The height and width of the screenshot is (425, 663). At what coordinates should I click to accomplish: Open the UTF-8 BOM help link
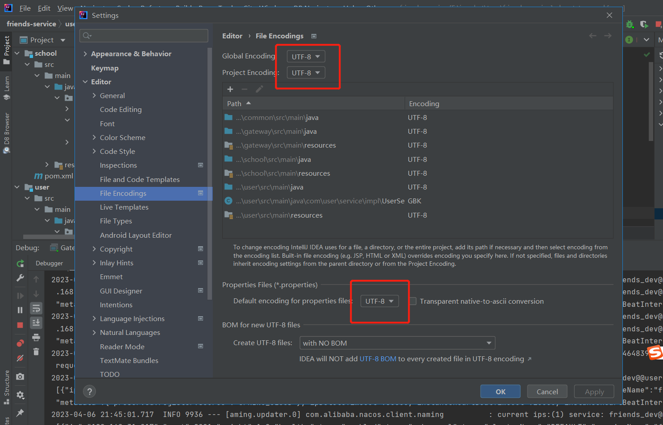pos(378,359)
